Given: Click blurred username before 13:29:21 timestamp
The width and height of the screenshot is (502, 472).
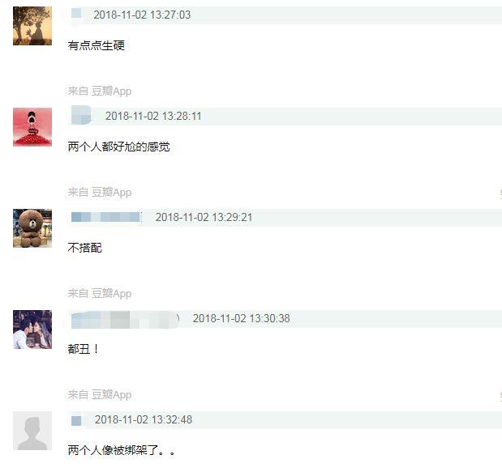Looking at the screenshot, I should point(106,217).
